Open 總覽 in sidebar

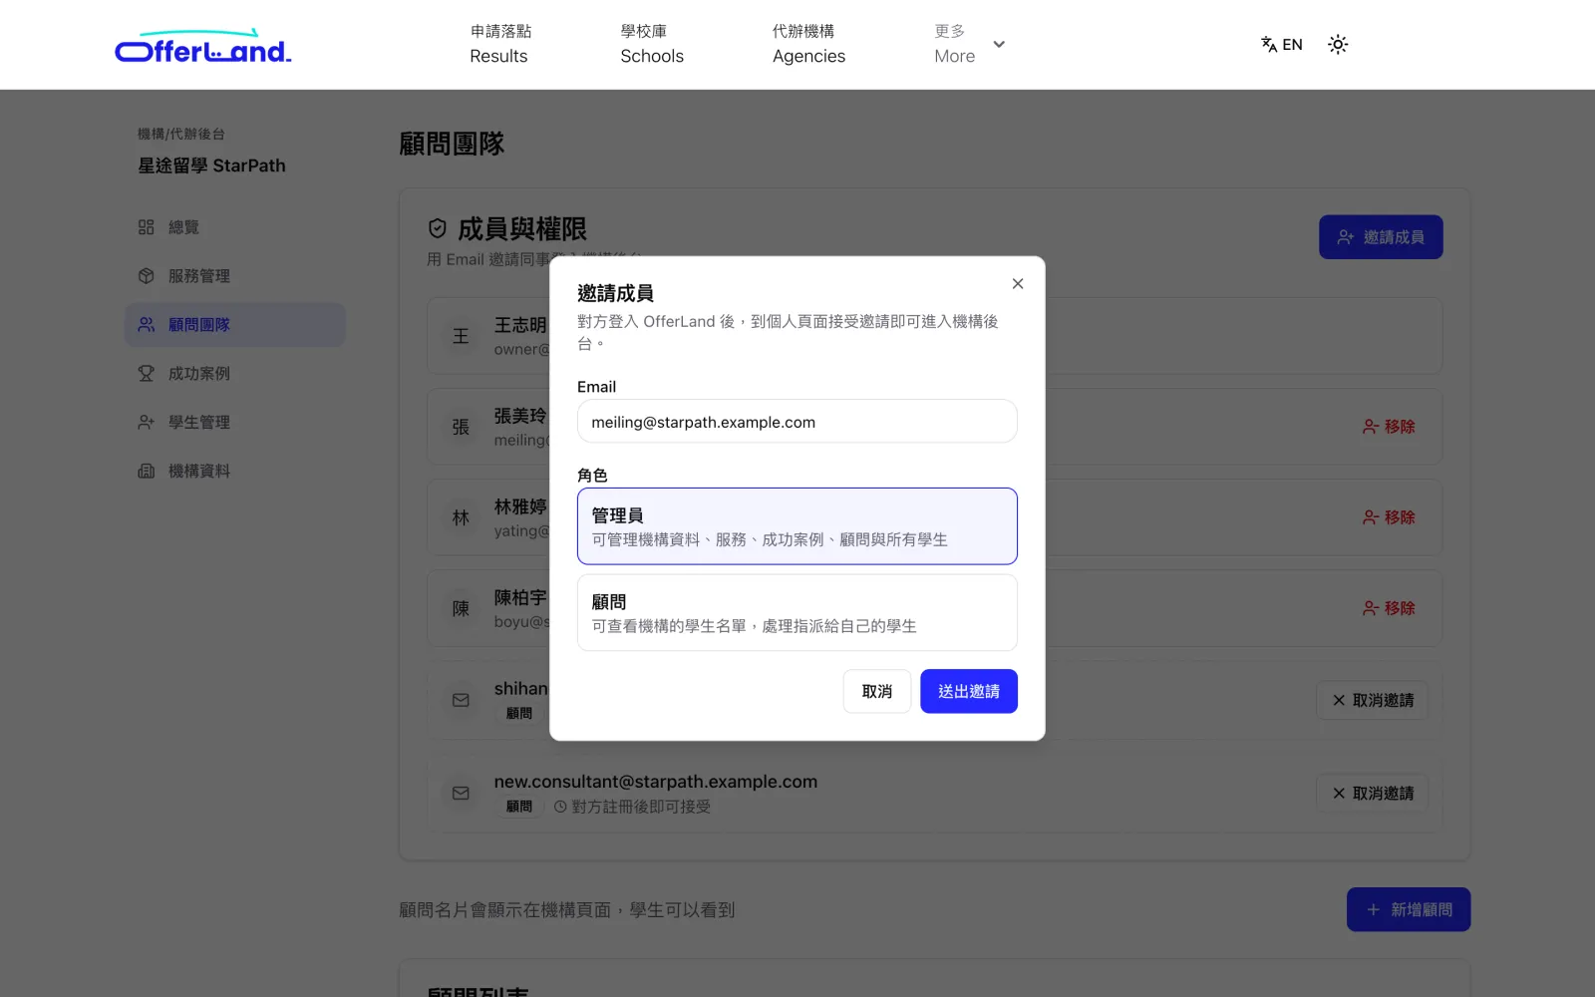coord(235,227)
